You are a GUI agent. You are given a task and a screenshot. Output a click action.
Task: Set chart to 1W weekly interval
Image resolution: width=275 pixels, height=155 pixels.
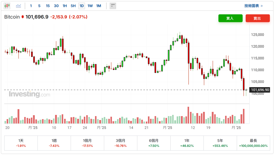point(90,6)
